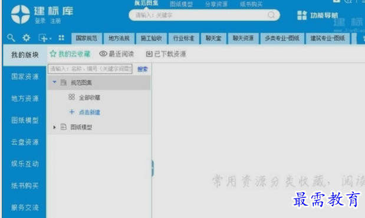Select the 图纸模型 tree row label
The image size is (365, 218).
point(81,127)
